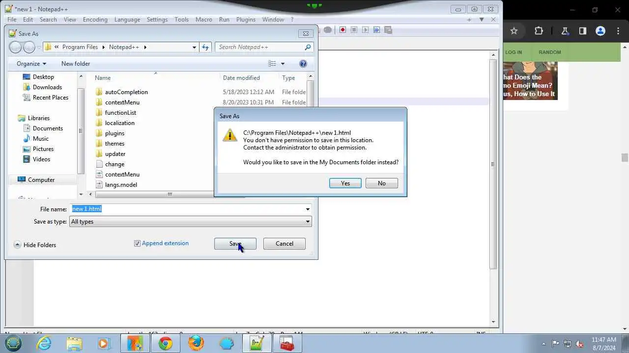Click Yes in the permission warning
Image resolution: width=629 pixels, height=353 pixels.
tap(345, 183)
